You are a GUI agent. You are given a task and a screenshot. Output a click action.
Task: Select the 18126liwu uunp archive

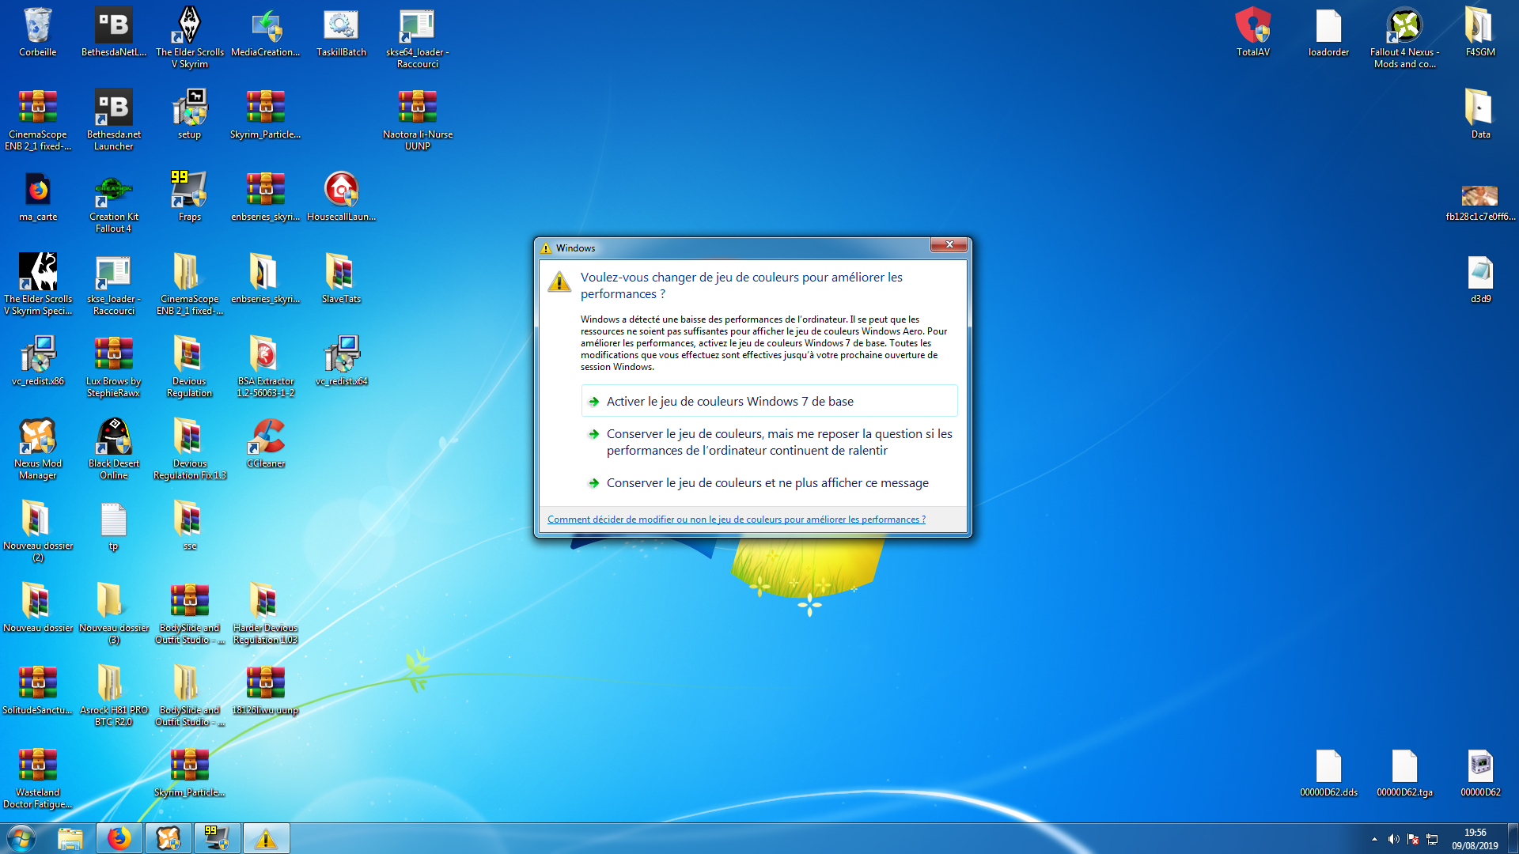click(266, 690)
